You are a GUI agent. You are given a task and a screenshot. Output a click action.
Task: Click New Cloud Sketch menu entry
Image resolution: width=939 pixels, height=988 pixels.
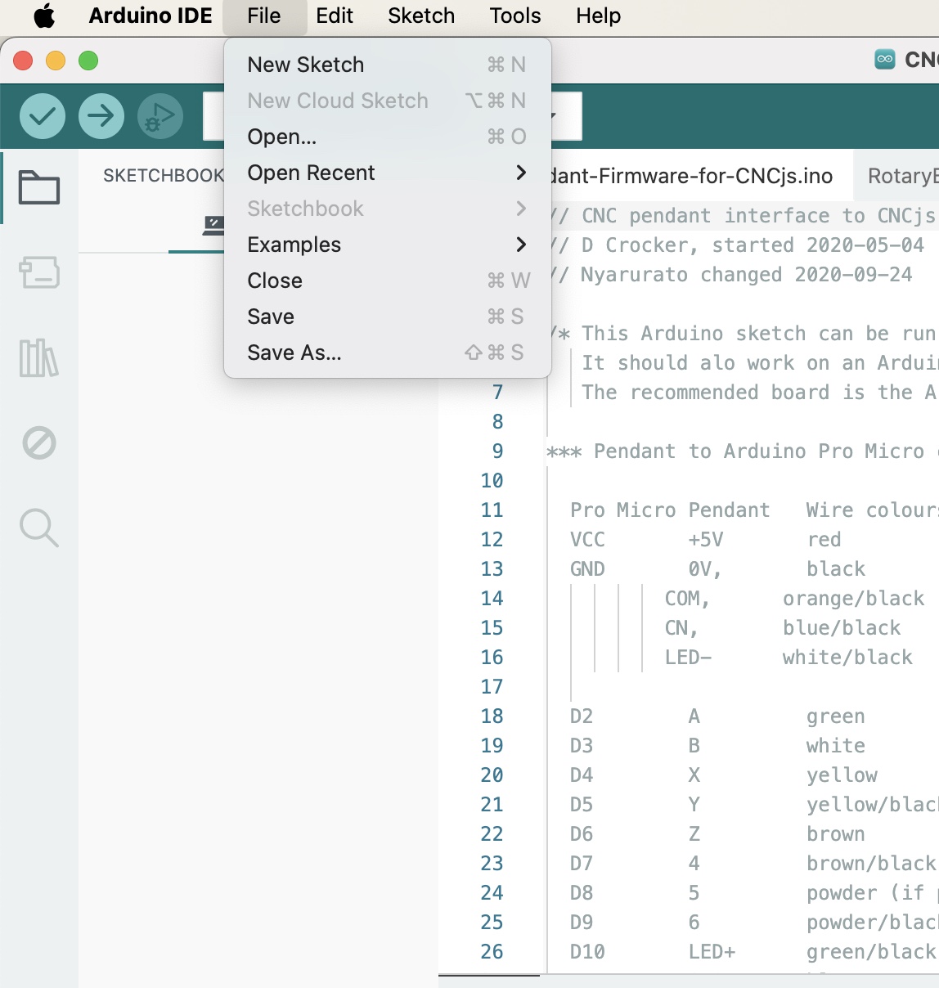[388, 101]
